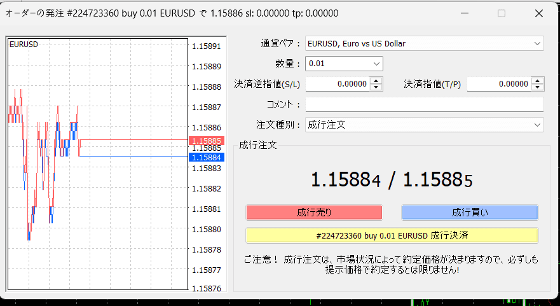Click the large 1.15884 / 1.15885 quote display

click(392, 180)
